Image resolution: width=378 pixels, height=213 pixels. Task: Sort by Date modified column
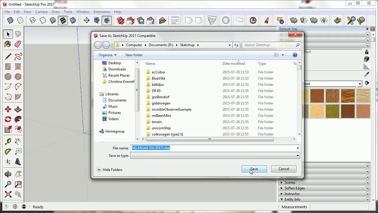click(234, 64)
